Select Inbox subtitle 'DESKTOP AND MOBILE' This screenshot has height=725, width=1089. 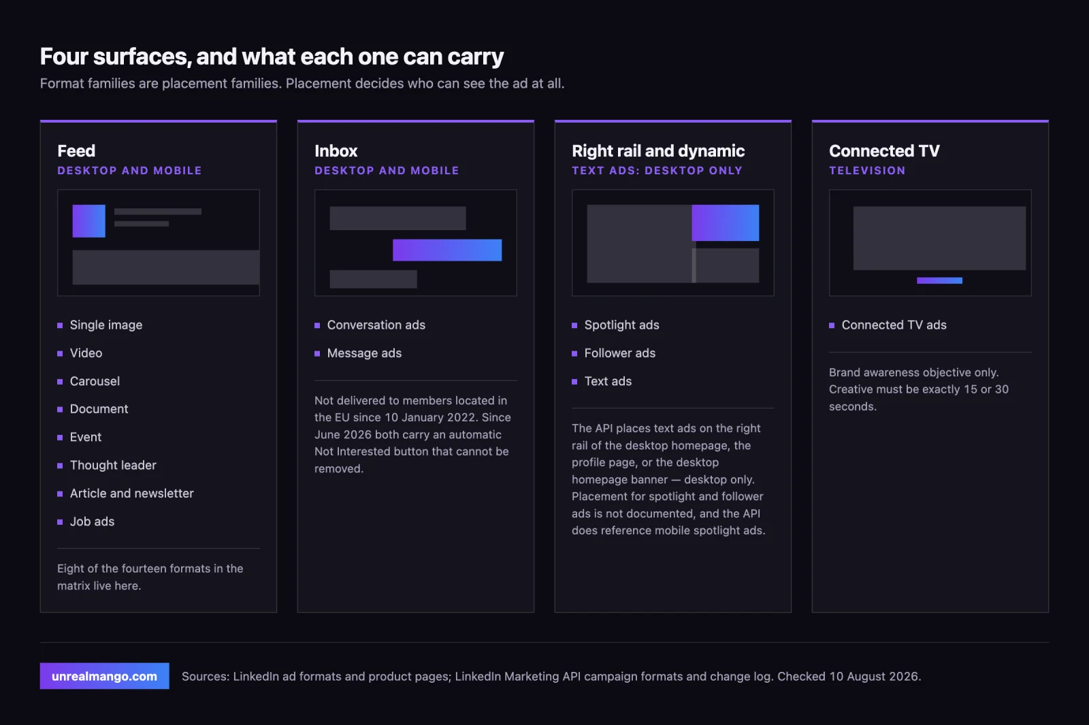[x=387, y=171]
